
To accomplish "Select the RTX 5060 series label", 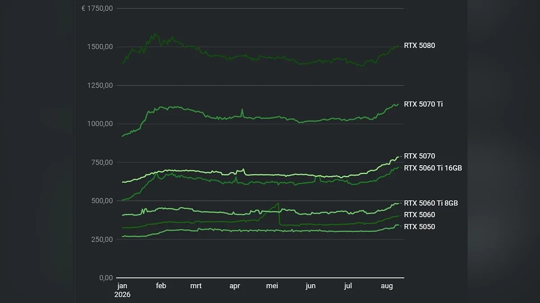I will click(x=419, y=215).
